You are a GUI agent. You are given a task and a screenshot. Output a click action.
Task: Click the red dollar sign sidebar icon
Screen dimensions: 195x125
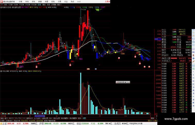click(193, 55)
